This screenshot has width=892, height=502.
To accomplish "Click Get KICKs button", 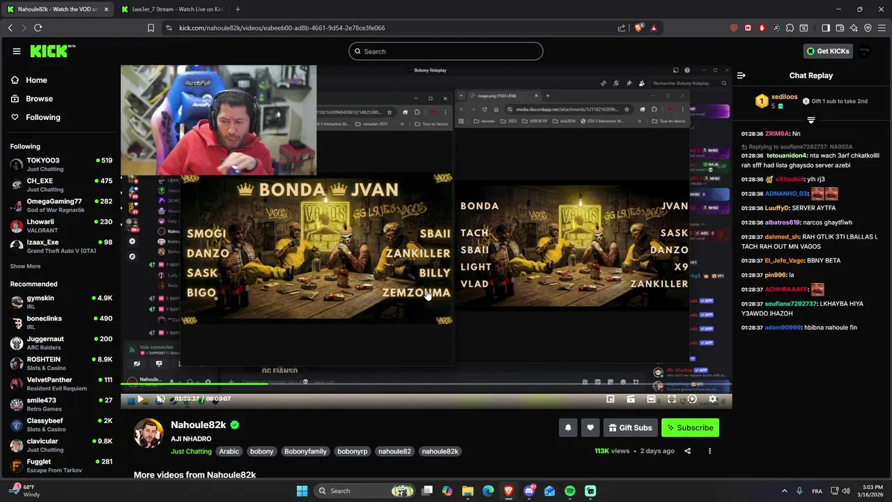I will [828, 51].
